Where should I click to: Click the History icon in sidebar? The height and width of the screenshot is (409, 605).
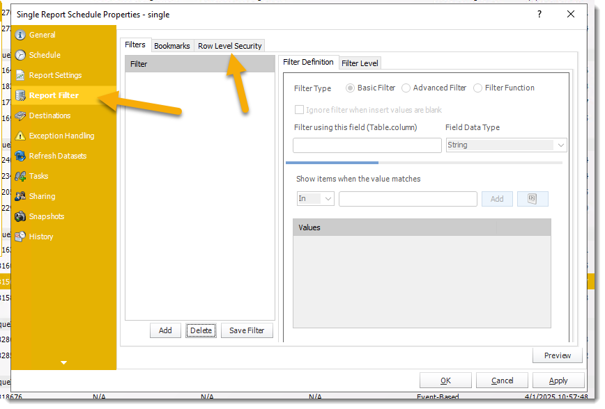20,236
